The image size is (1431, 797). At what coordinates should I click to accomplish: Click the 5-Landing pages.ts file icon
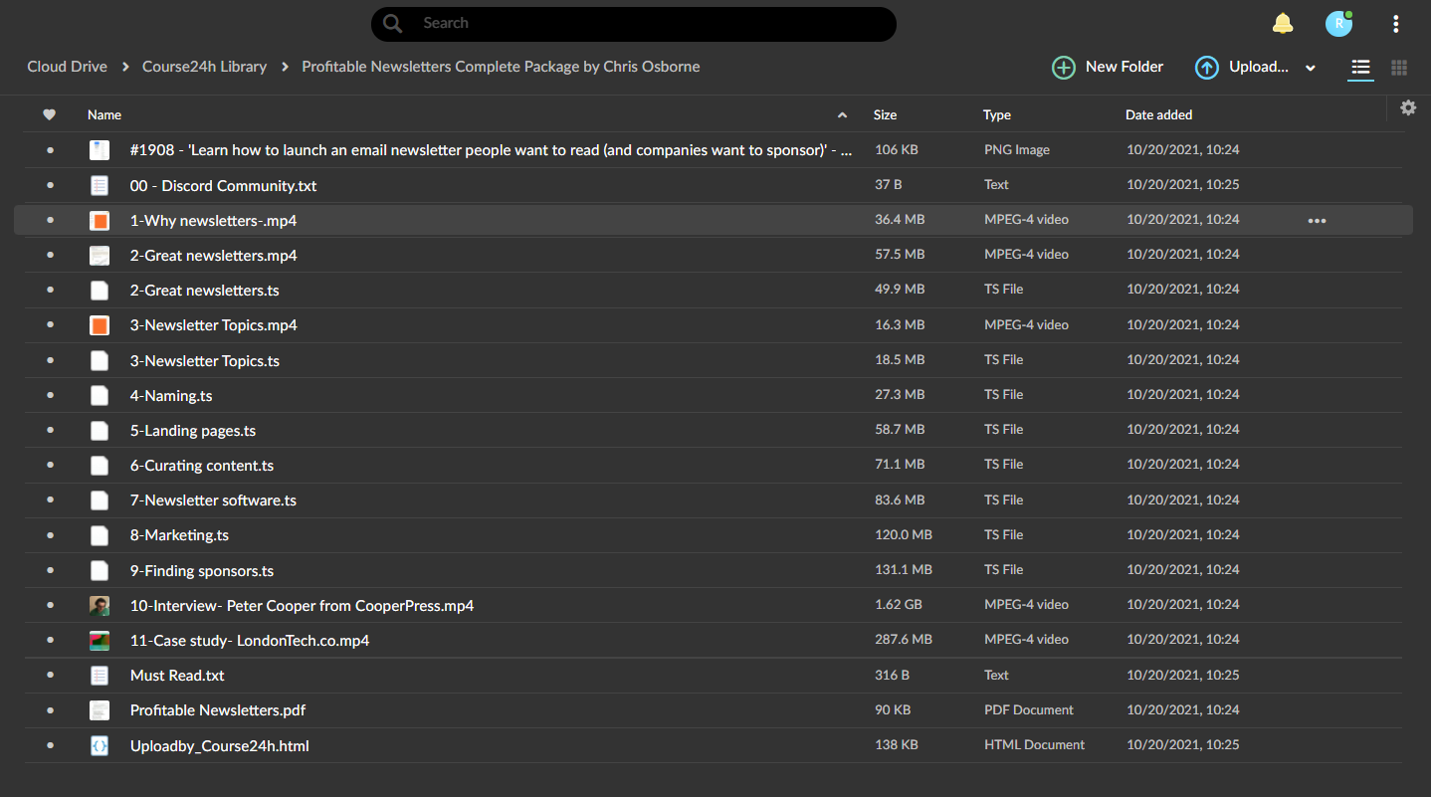[x=100, y=431]
